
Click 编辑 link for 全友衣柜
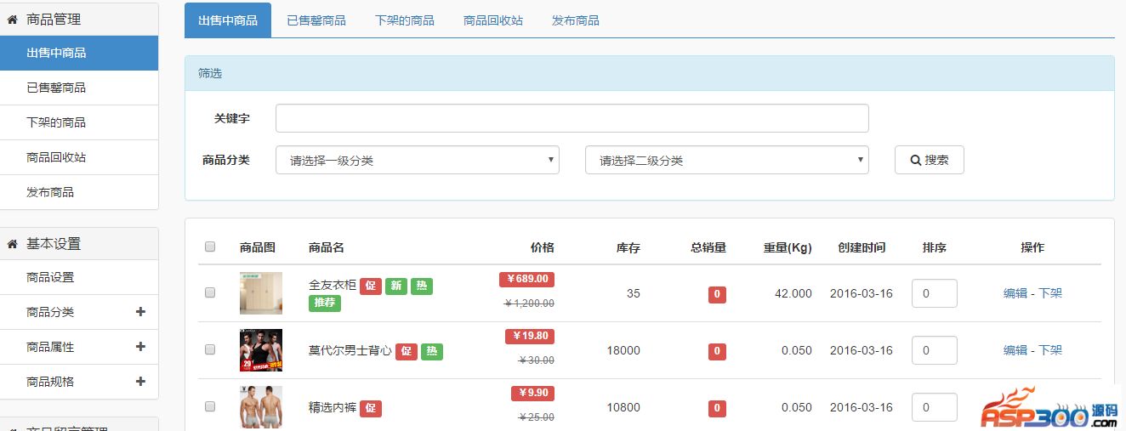(1015, 293)
